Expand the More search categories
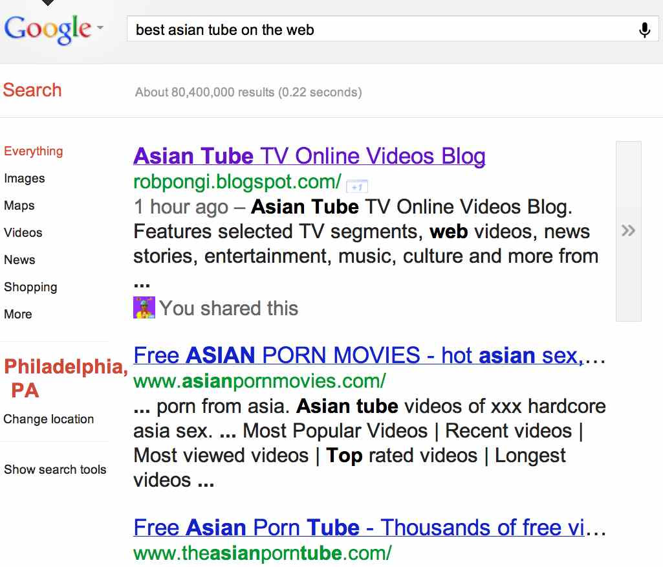The height and width of the screenshot is (567, 663). coord(17,314)
